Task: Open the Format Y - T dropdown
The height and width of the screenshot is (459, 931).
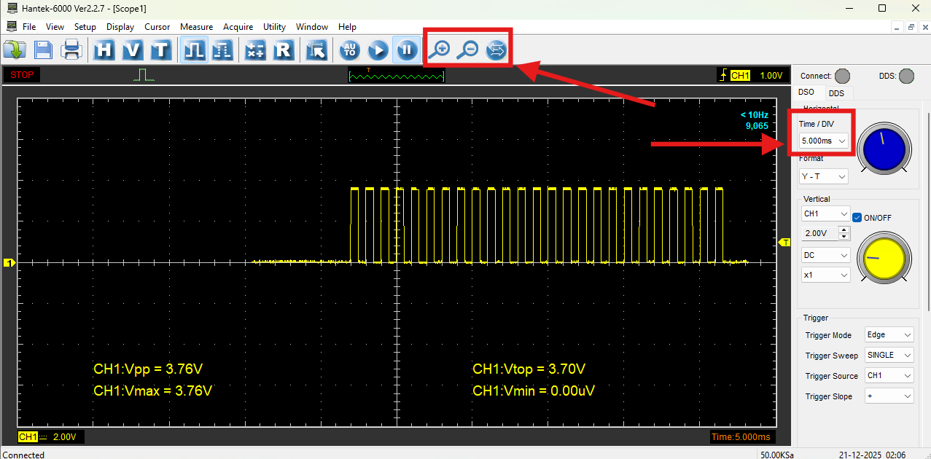Action: 824,176
